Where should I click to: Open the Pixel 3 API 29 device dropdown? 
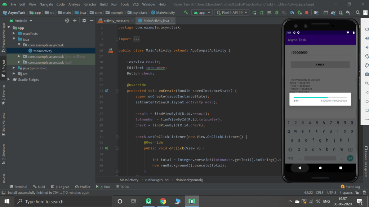[231, 13]
